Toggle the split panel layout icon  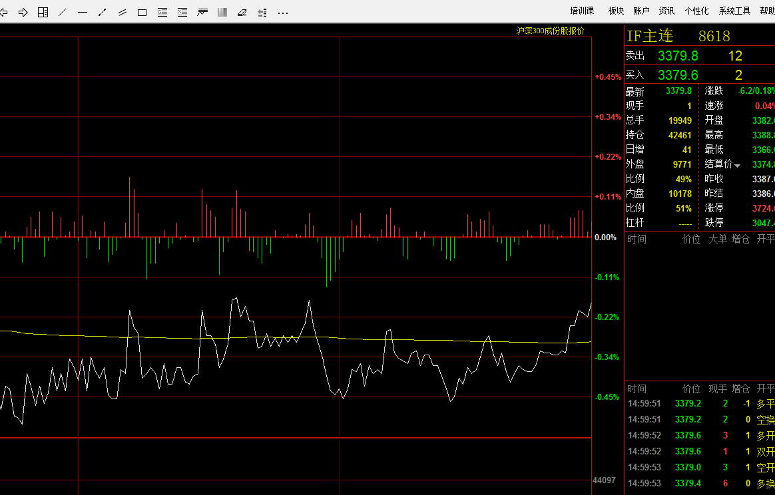(x=43, y=12)
